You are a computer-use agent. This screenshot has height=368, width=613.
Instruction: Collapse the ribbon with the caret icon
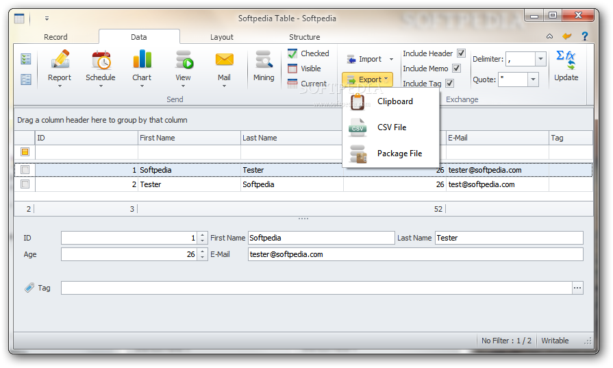pyautogui.click(x=549, y=36)
